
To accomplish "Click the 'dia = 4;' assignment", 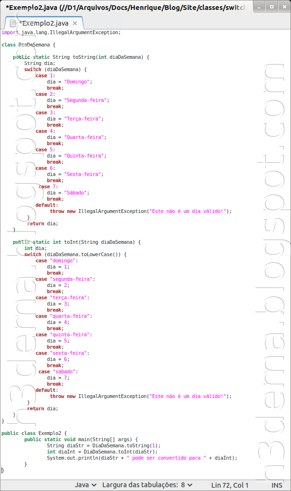I will 58,322.
